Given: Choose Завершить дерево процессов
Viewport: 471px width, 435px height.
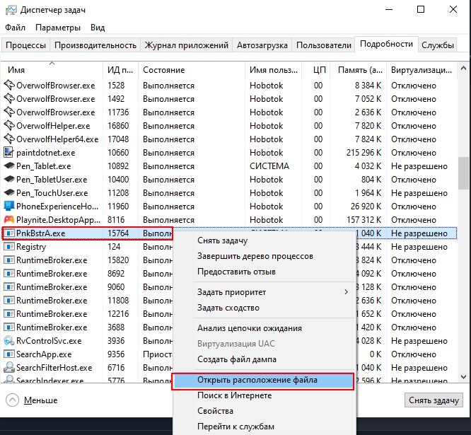Looking at the screenshot, I should 264,256.
